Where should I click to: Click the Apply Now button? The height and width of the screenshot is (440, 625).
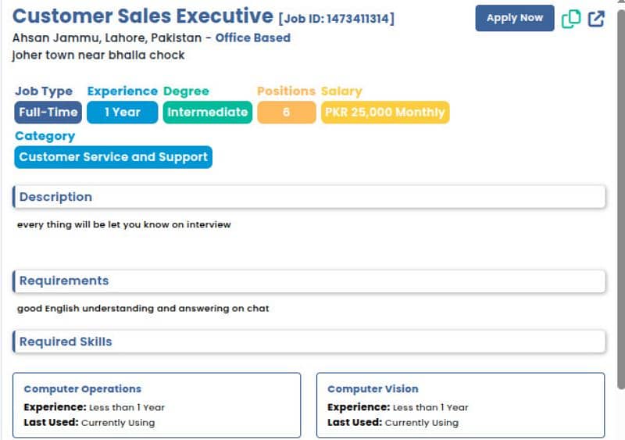(x=515, y=18)
